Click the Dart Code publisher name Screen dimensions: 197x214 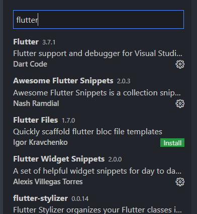click(x=30, y=64)
